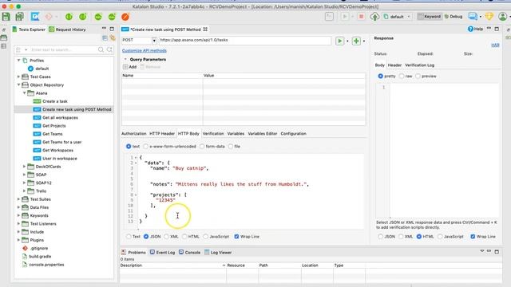Click the build.gradle file
Viewport: 511px width, 287px height.
40,257
